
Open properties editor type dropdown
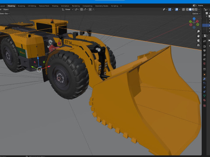(x=206, y=36)
